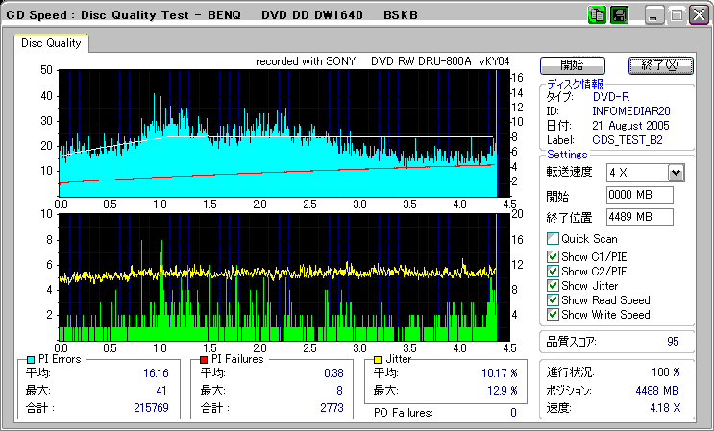Turn off Show Read Speed
Screen dimensions: 714x431
[553, 300]
